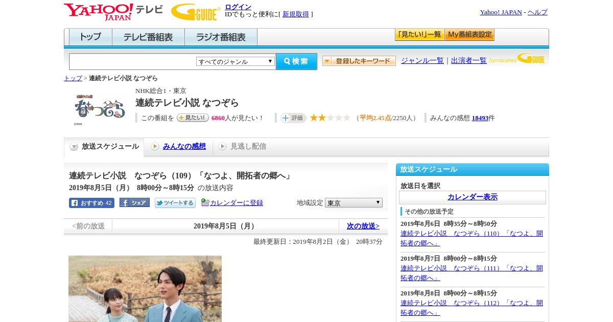Image resolution: width=613 pixels, height=322 pixels.
Task: Open the なつぞら（112）episode link
Action: coord(471,308)
